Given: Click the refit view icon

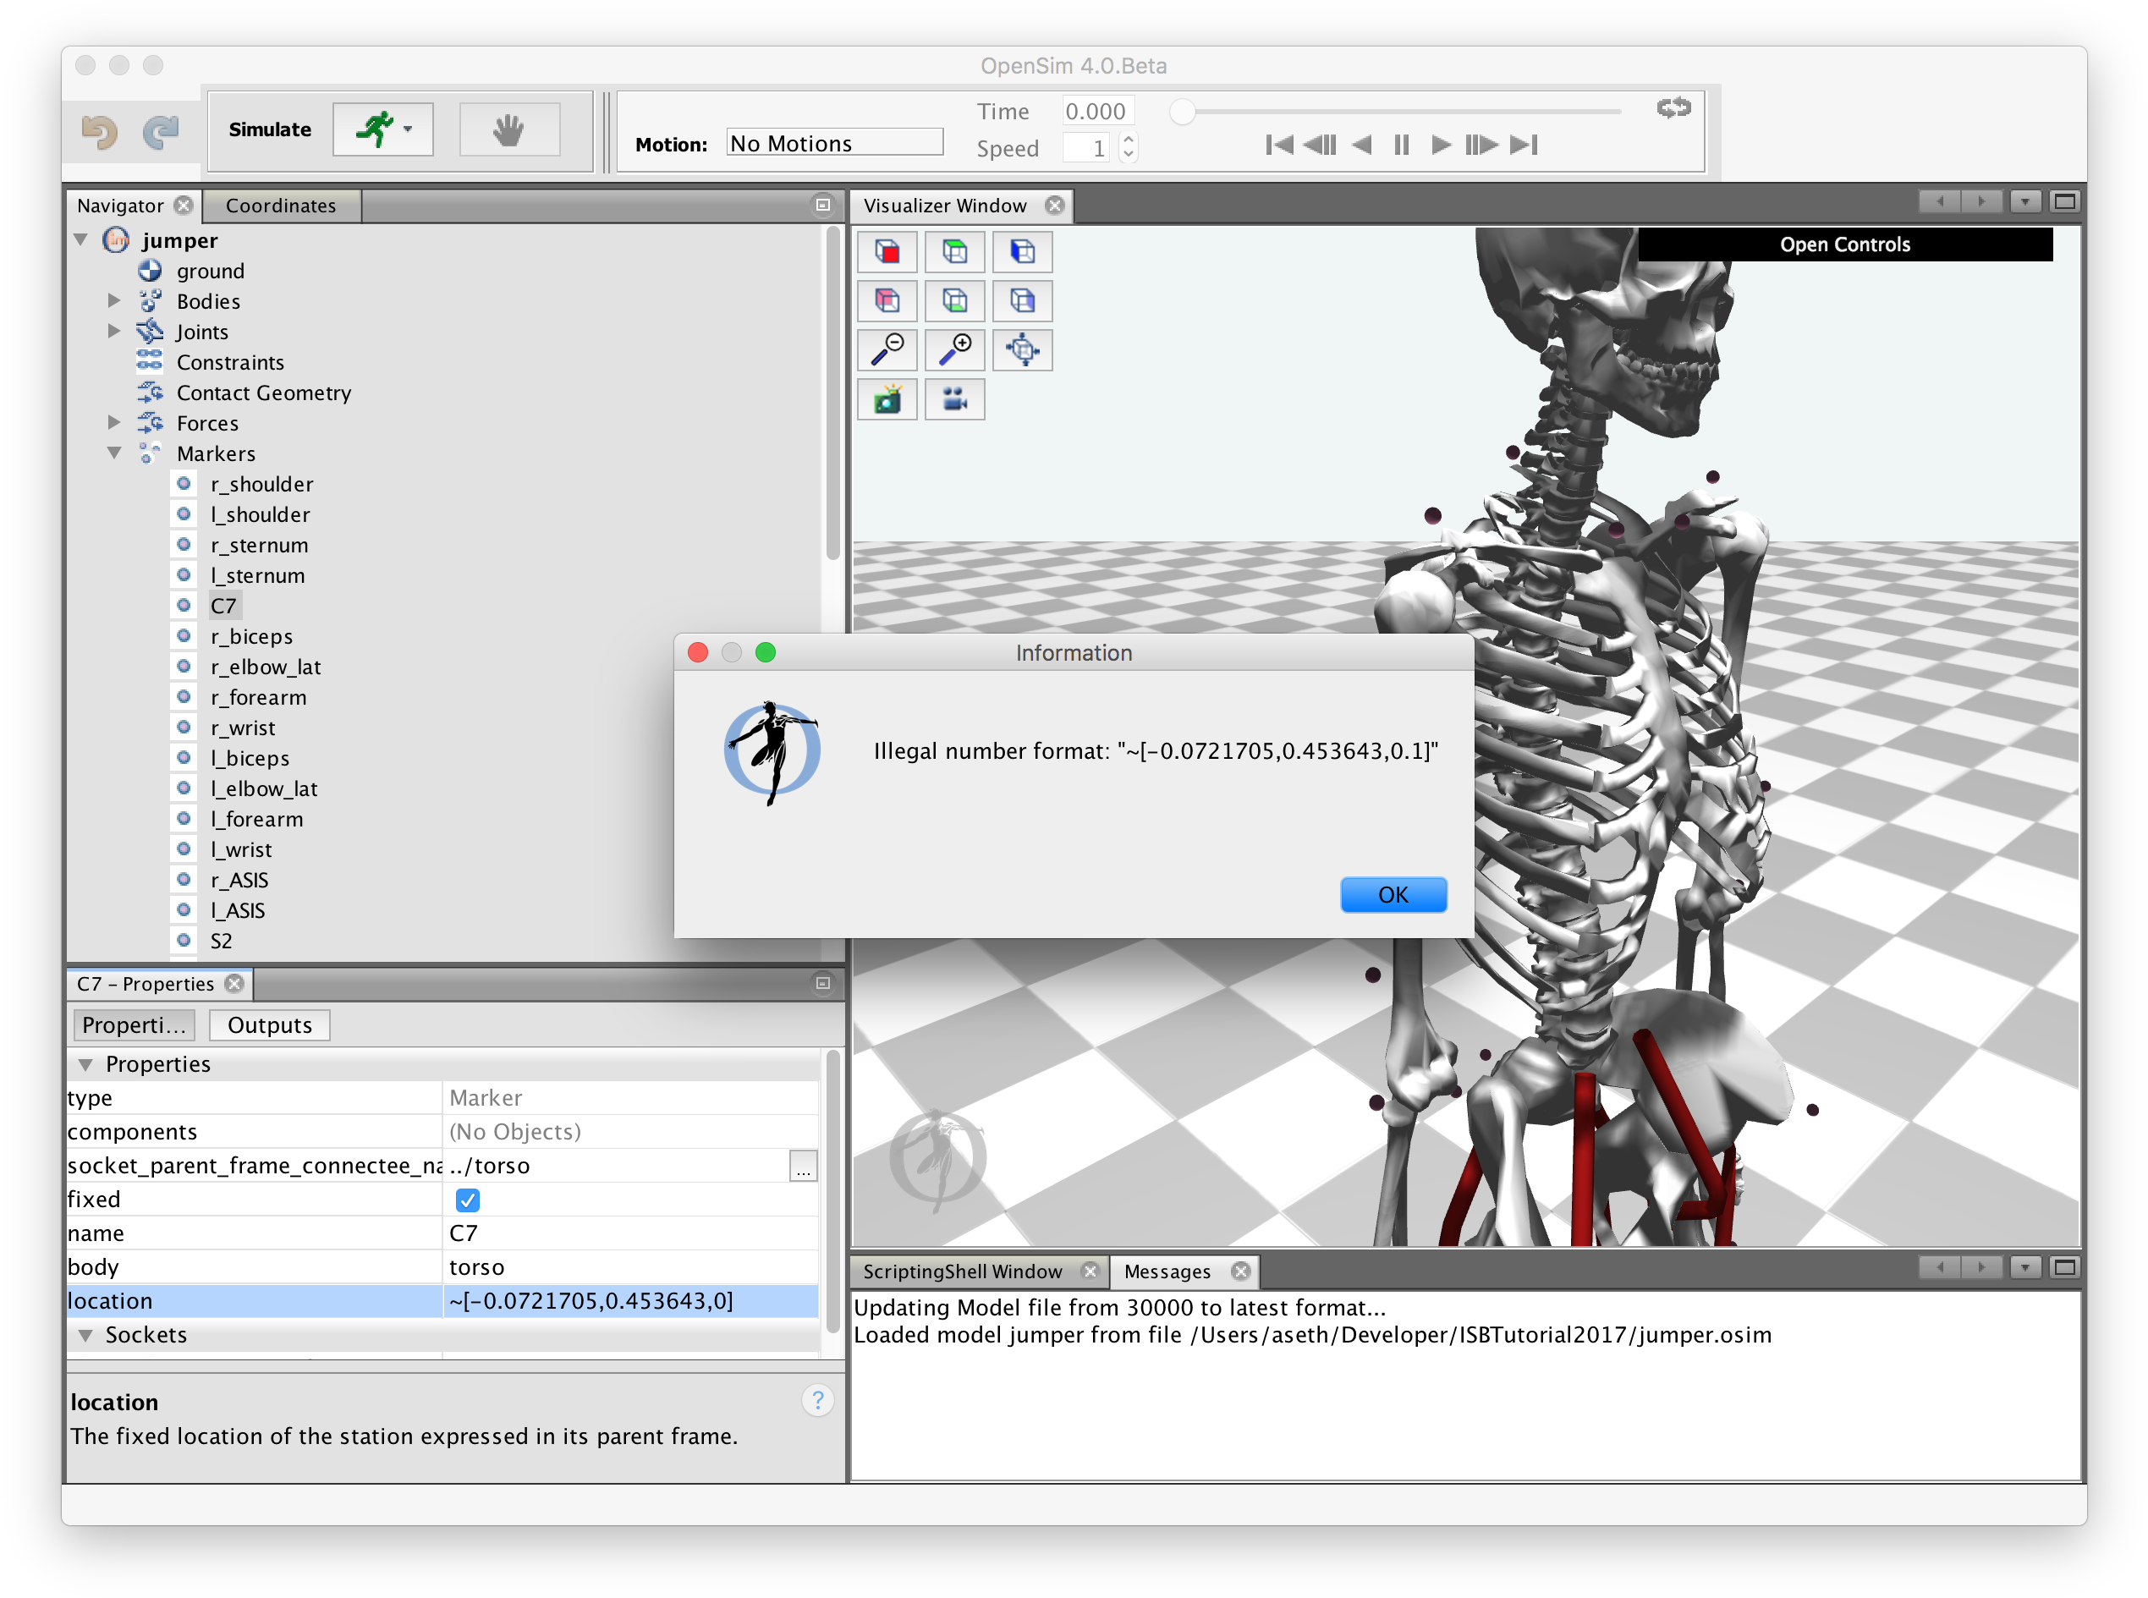Looking at the screenshot, I should pos(1021,349).
